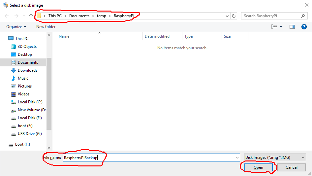Viewport: 312px width, 176px height.
Task: Expand the File name history dropdown
Action: click(237, 158)
